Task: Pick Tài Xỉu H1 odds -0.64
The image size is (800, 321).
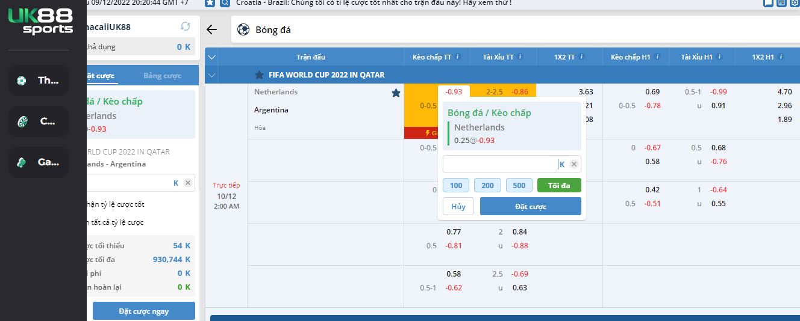Action: click(719, 190)
